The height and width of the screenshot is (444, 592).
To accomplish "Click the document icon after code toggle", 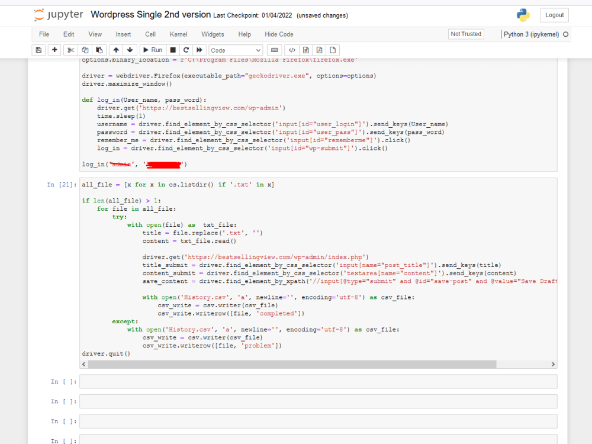I will (306, 50).
